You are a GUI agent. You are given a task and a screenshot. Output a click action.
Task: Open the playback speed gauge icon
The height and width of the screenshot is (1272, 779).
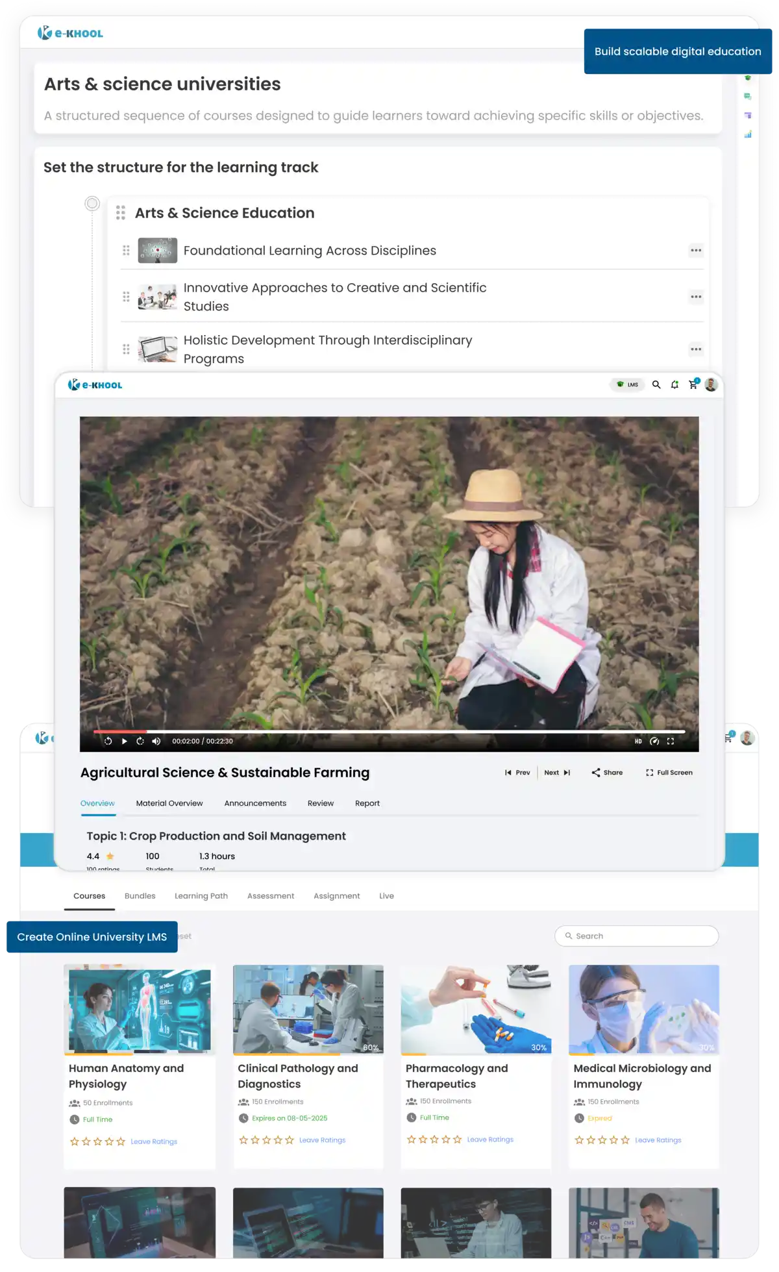coord(654,741)
